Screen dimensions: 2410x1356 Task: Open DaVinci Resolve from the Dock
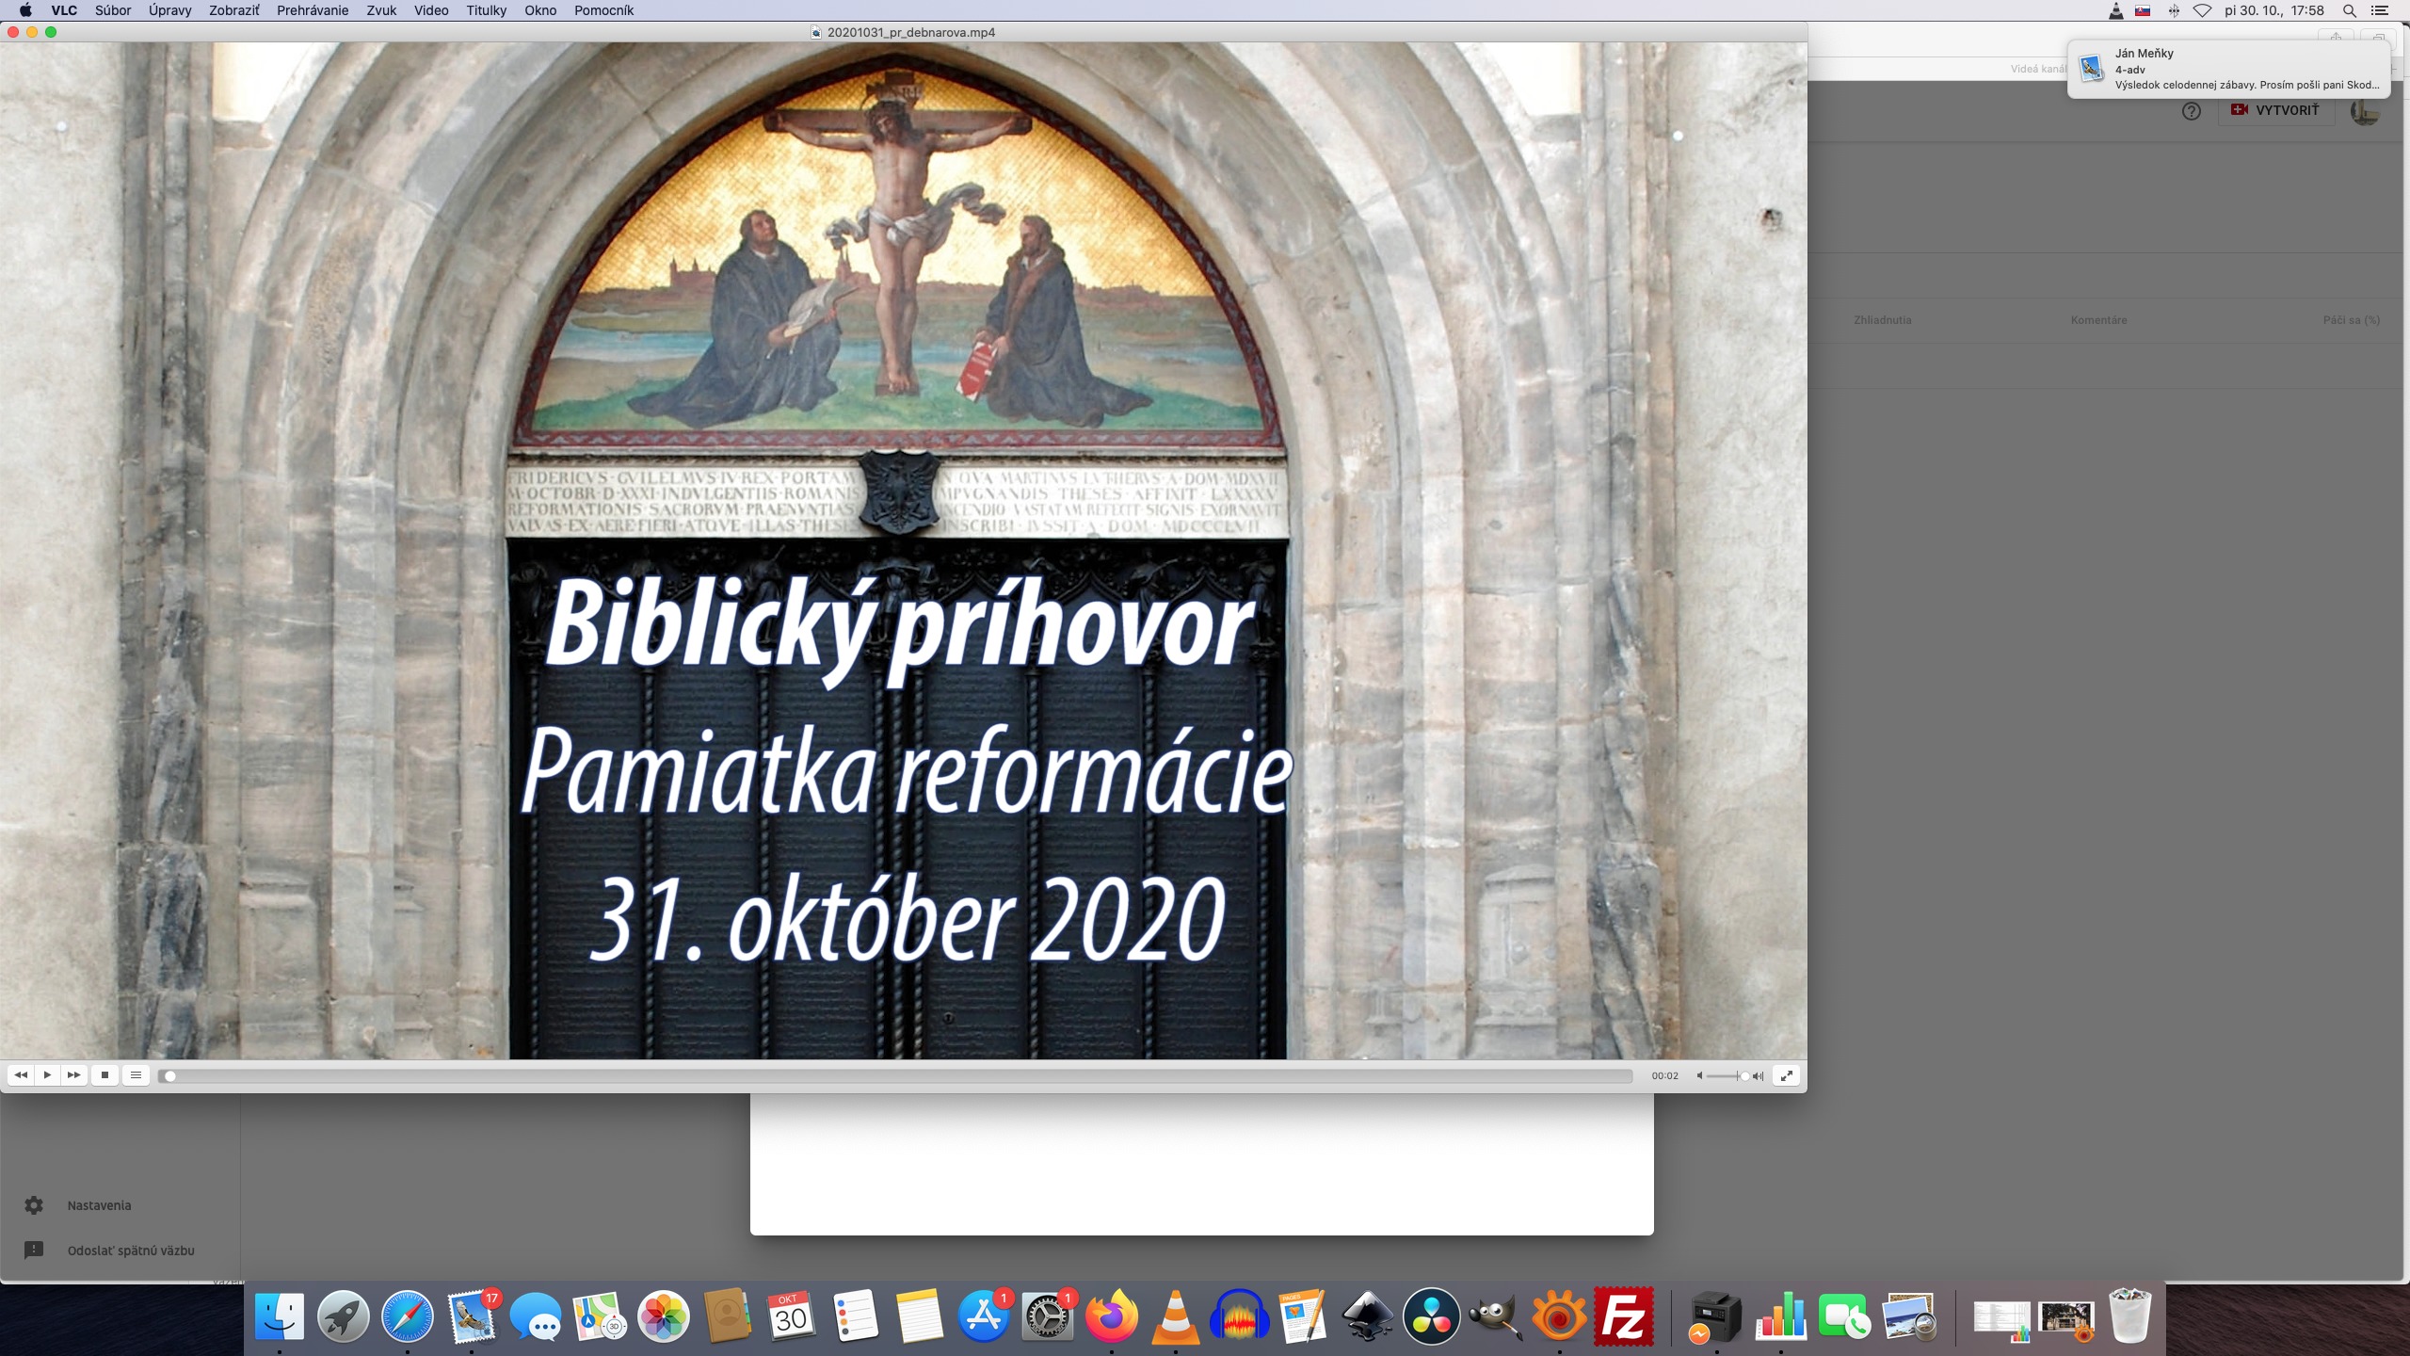coord(1431,1316)
